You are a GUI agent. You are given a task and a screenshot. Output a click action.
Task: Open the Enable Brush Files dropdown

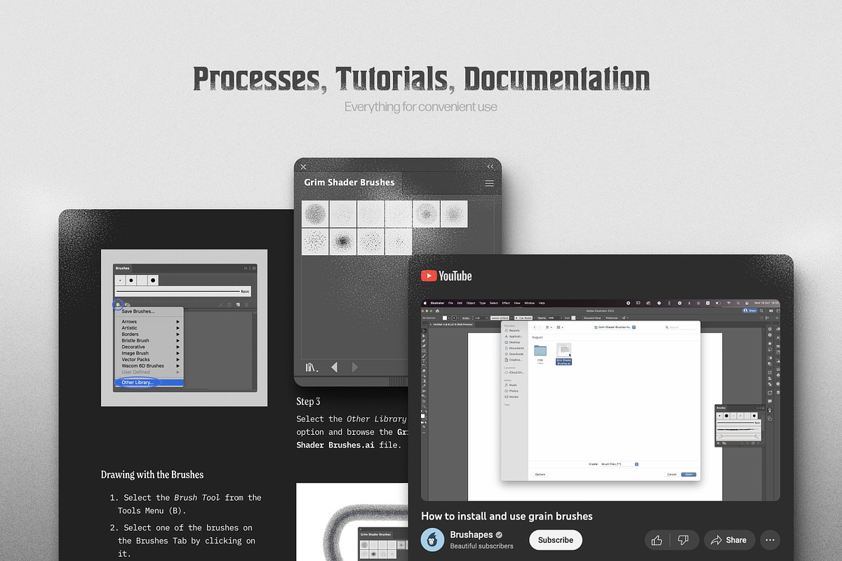pos(620,464)
